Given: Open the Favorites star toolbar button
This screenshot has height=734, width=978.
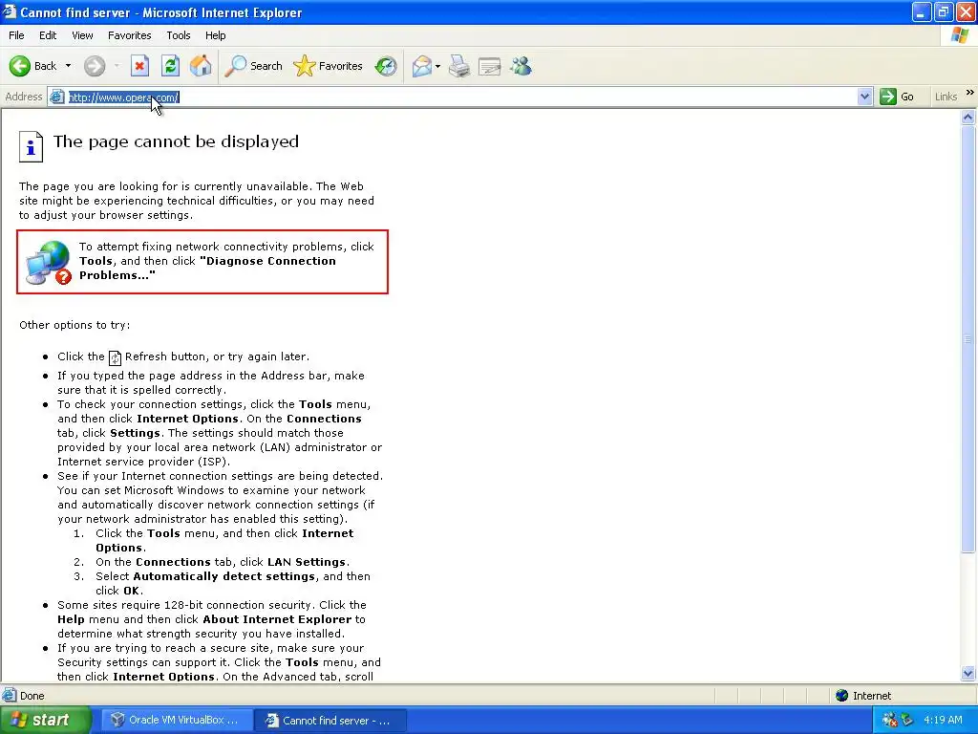Looking at the screenshot, I should pyautogui.click(x=329, y=66).
